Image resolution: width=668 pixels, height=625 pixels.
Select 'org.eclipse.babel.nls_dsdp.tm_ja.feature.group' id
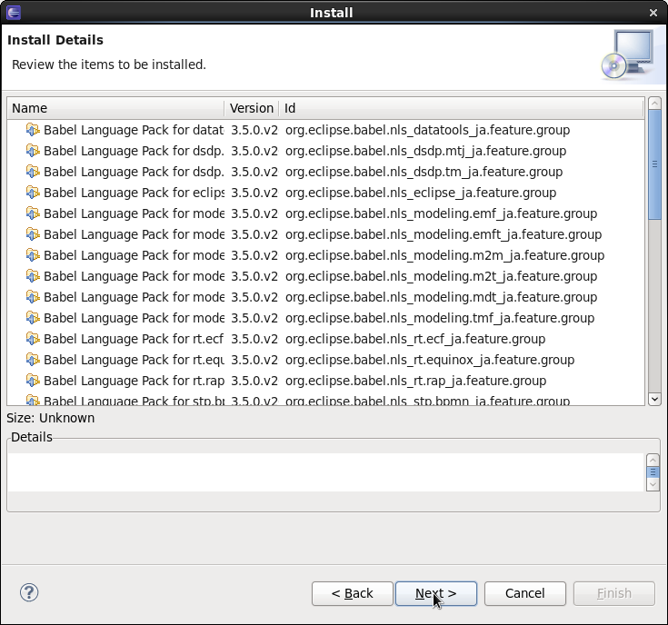pos(424,172)
